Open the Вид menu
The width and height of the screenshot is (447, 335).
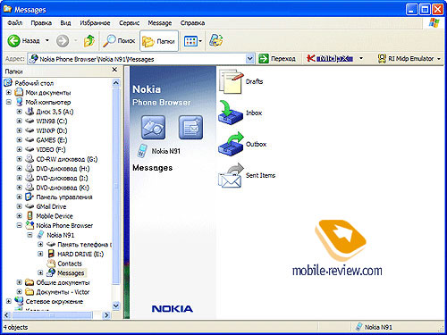(x=65, y=23)
